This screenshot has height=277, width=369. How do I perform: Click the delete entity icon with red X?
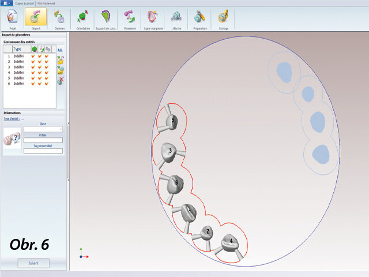(x=61, y=80)
